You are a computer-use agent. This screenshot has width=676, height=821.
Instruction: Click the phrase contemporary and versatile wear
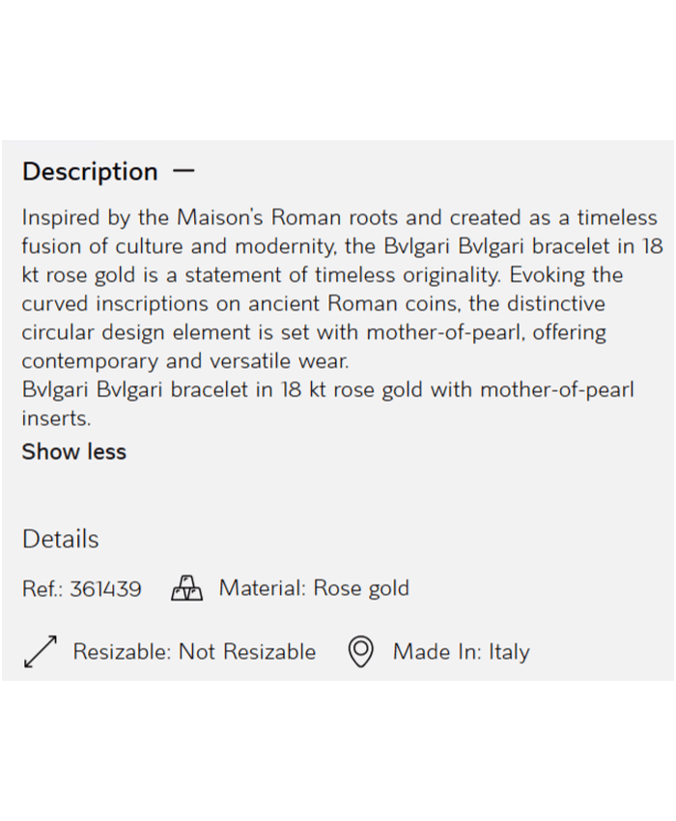[185, 361]
